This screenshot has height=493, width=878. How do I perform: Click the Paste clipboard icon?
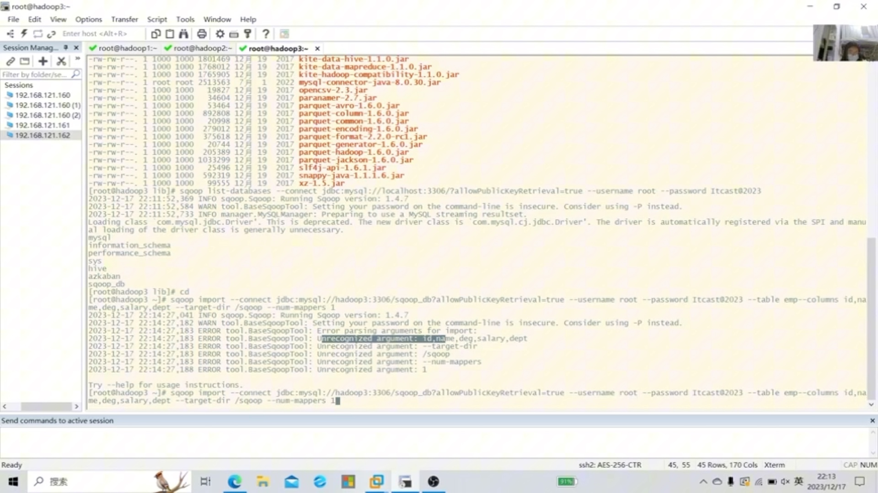[170, 34]
